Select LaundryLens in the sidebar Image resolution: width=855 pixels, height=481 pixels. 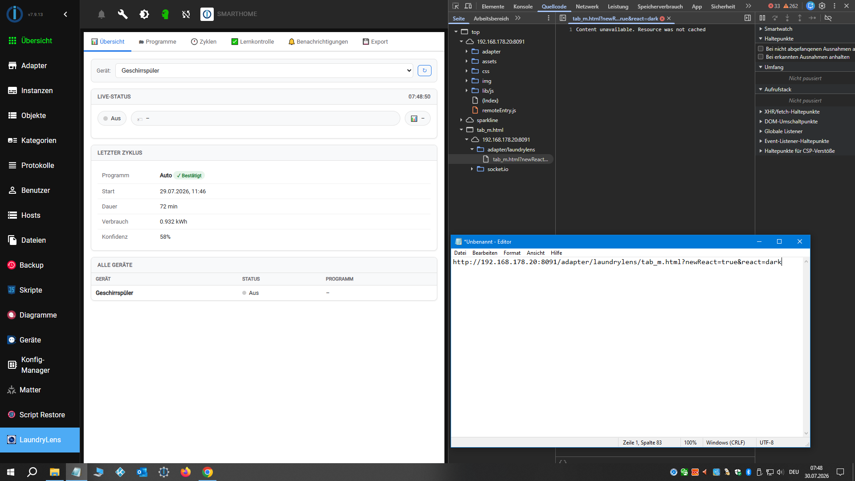[40, 440]
